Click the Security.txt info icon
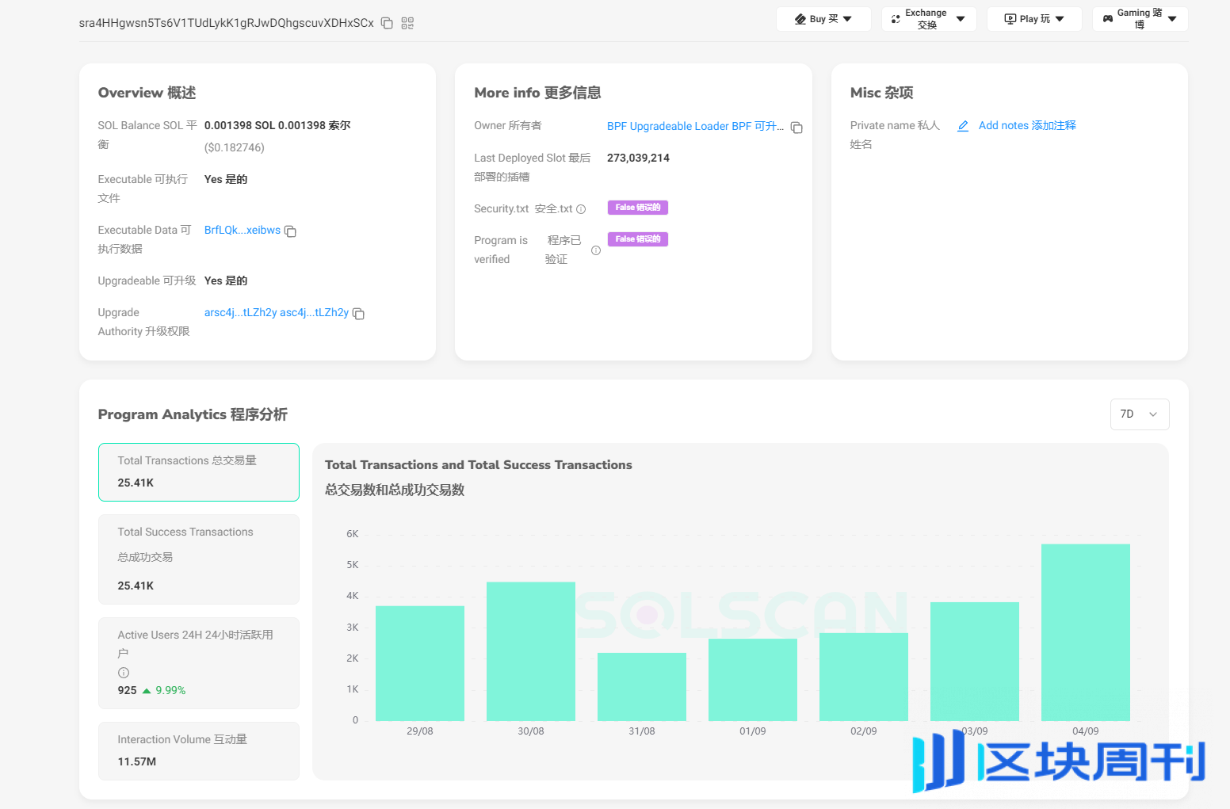The height and width of the screenshot is (809, 1230). (581, 209)
